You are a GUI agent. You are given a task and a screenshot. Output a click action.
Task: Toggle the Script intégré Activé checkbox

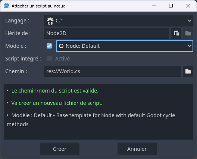pos(49,59)
